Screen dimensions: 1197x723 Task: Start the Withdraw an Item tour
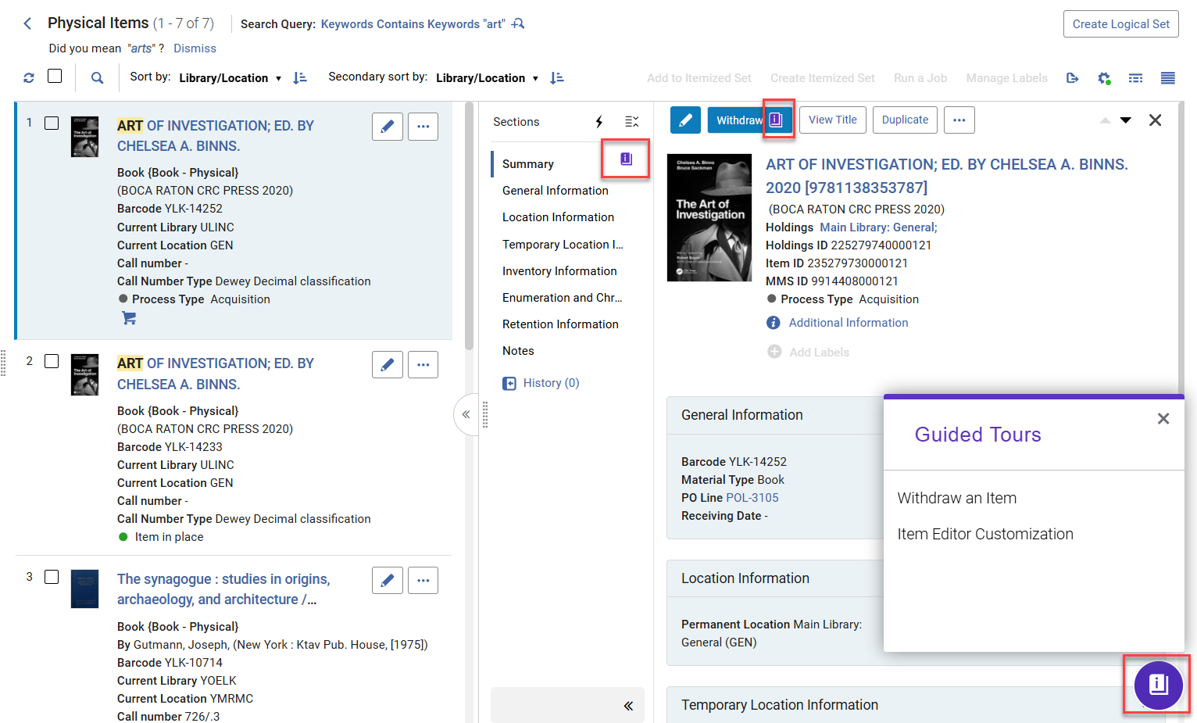956,498
